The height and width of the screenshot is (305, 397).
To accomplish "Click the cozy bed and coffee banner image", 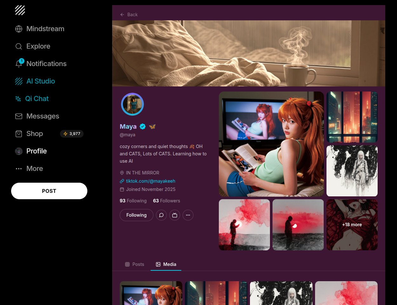I will coord(249,53).
